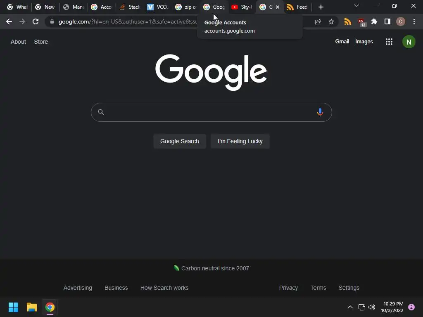Open File Explorer from taskbar
This screenshot has height=317, width=423.
tap(31, 307)
